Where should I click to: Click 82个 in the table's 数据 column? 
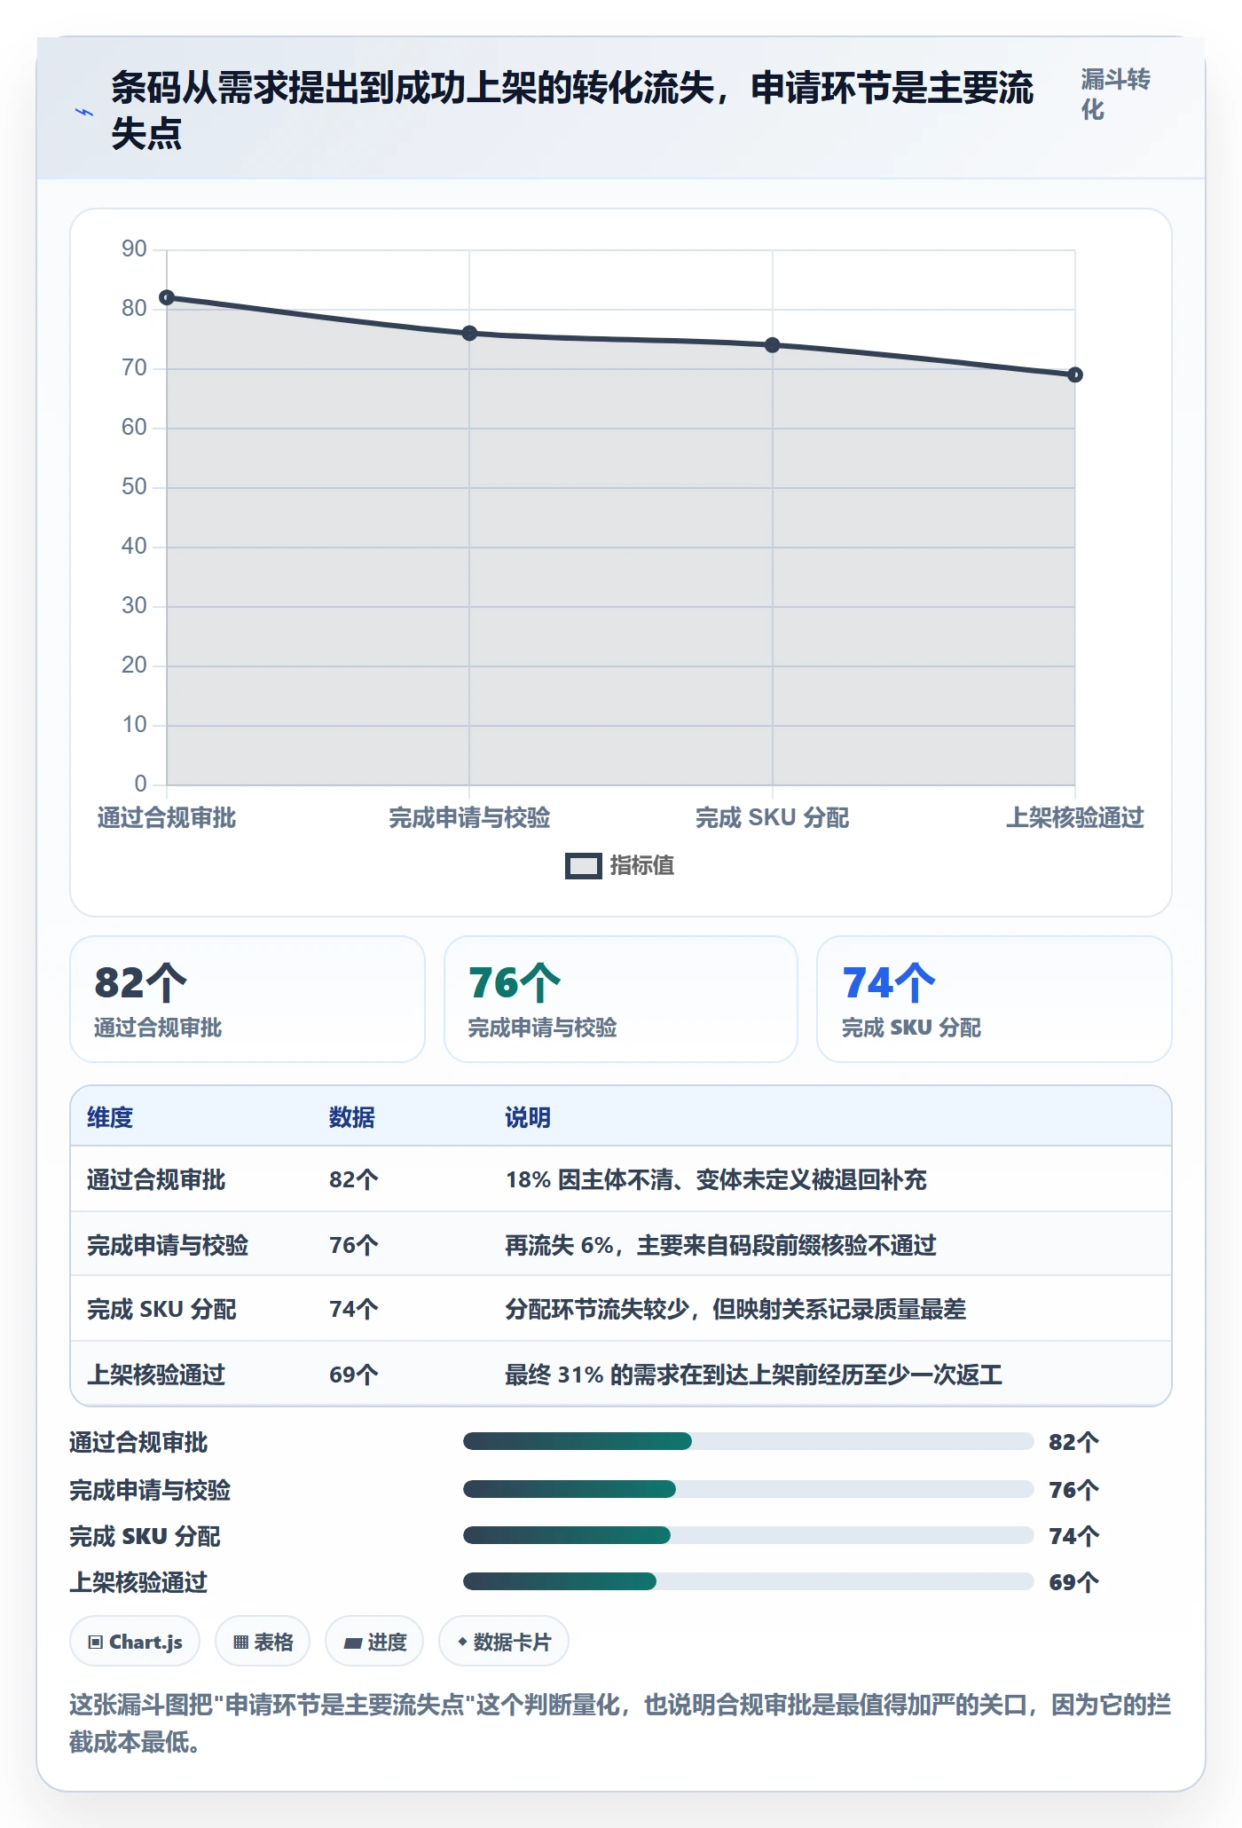[354, 1179]
